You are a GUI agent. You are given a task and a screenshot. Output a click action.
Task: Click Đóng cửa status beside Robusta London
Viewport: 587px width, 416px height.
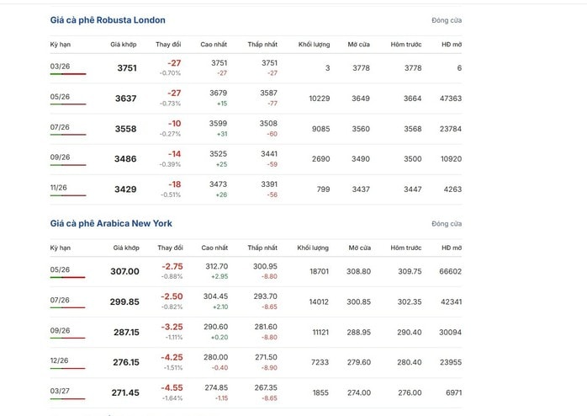point(447,20)
